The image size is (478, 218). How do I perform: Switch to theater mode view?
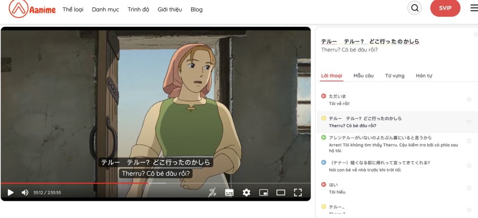coord(281,192)
